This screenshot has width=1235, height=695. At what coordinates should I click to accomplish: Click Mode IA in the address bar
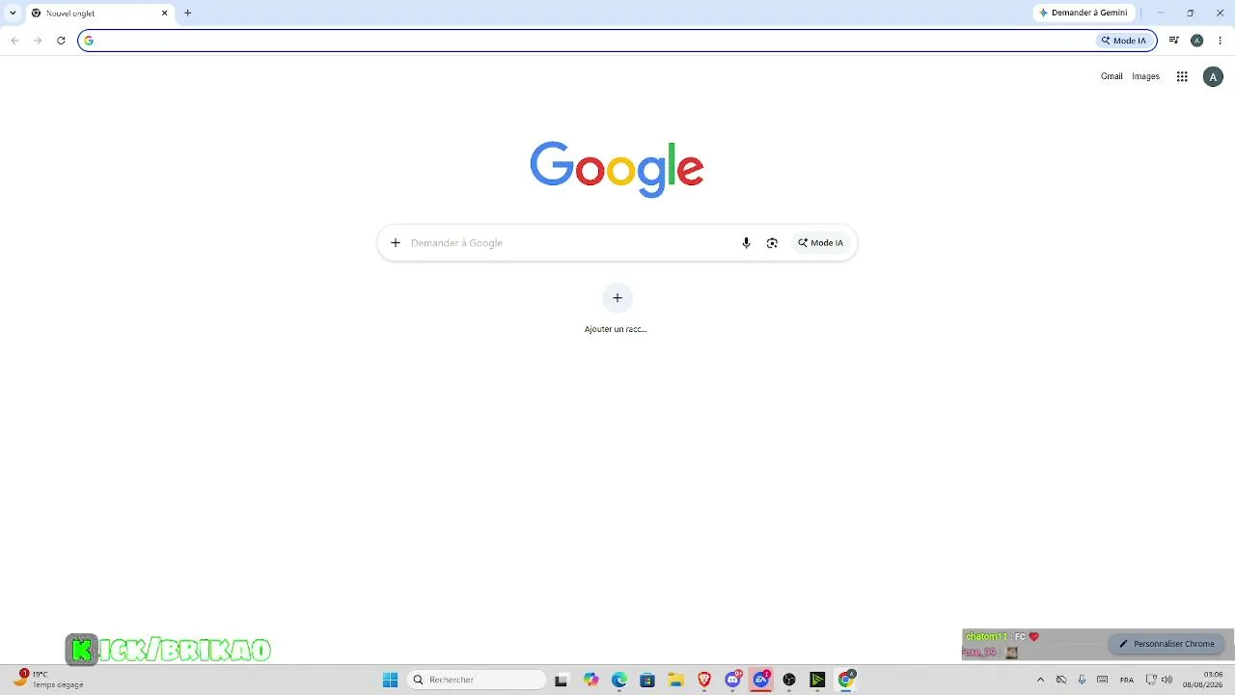tap(1124, 41)
